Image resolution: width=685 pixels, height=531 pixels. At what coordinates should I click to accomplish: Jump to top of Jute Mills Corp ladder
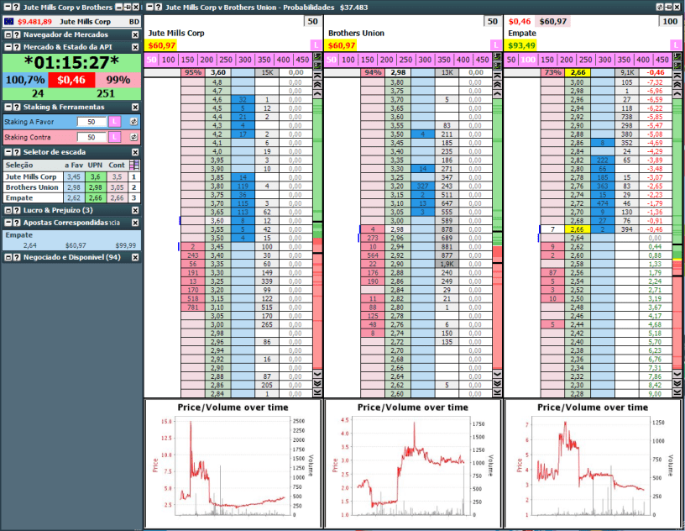pos(317,76)
